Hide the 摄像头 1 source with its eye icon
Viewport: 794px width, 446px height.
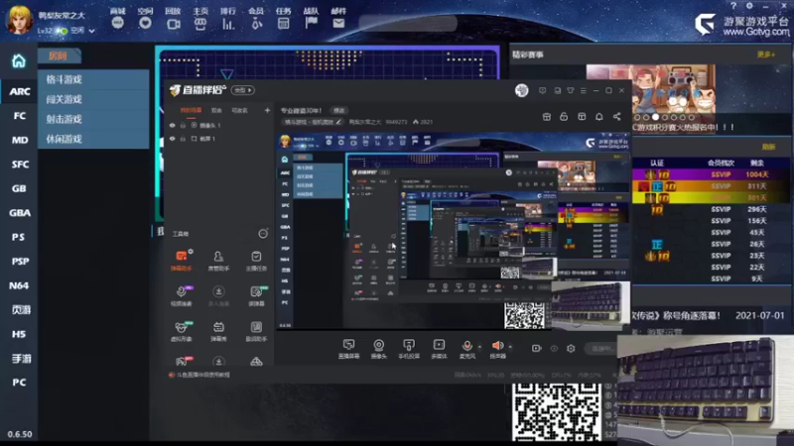[x=172, y=126]
